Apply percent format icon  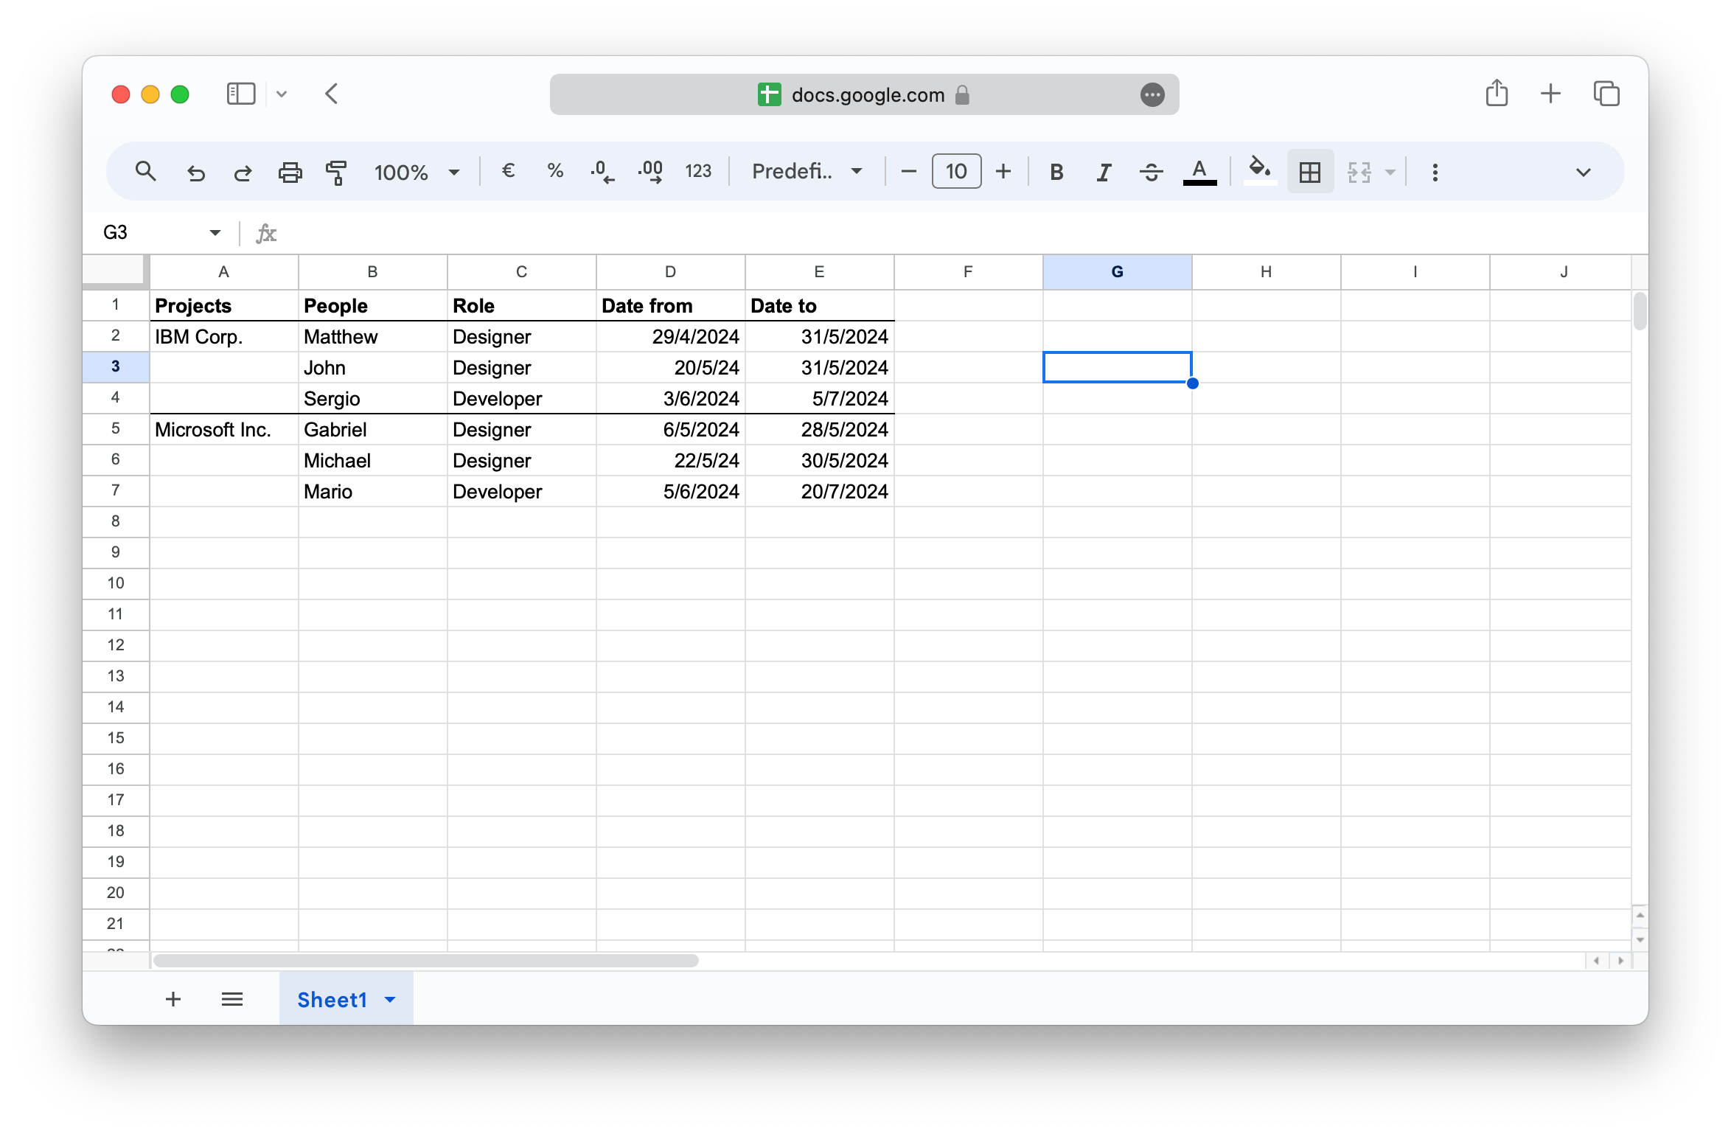click(x=555, y=171)
